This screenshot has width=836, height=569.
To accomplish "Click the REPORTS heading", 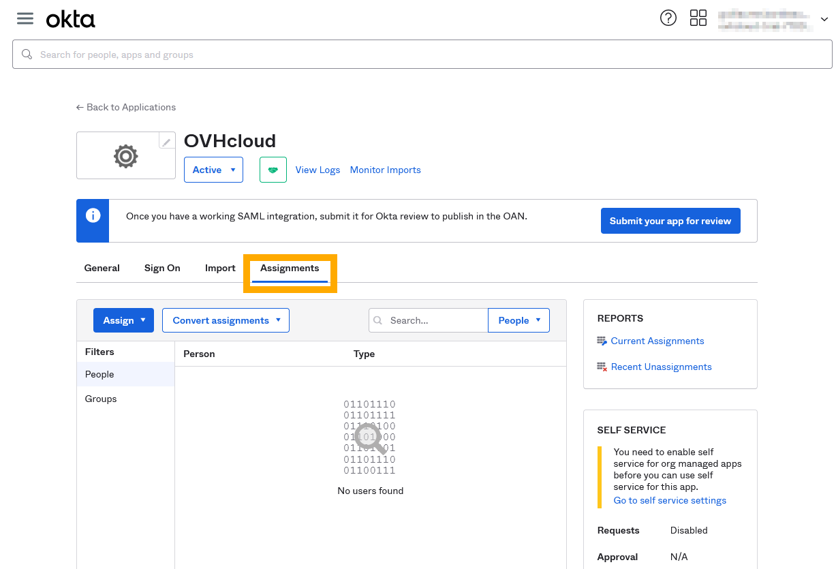I will coord(621,319).
